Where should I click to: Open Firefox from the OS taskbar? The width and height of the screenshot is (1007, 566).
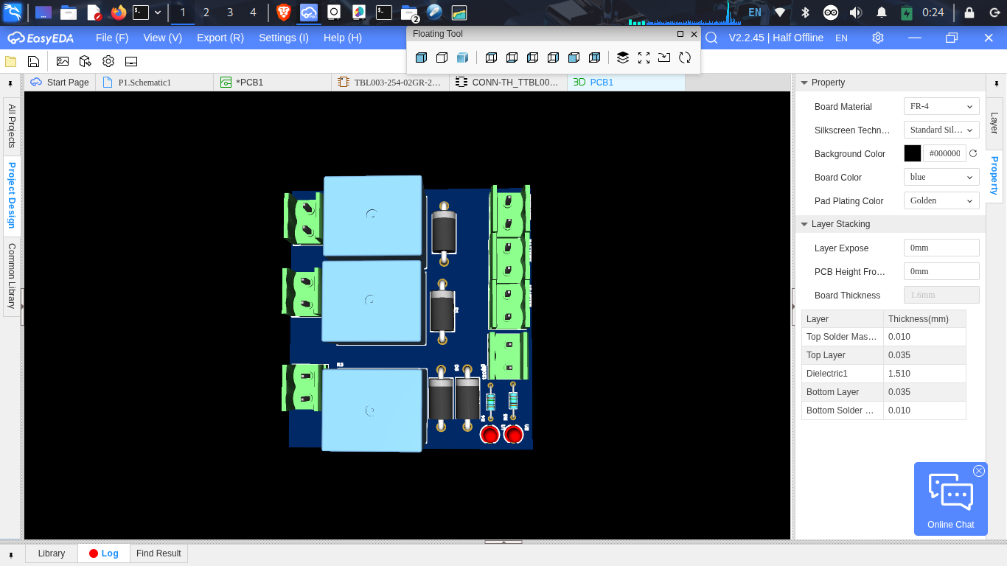coord(118,12)
